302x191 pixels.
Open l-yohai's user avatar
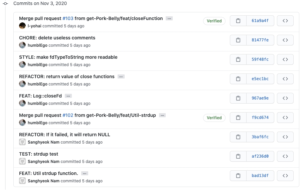pyautogui.click(x=22, y=26)
